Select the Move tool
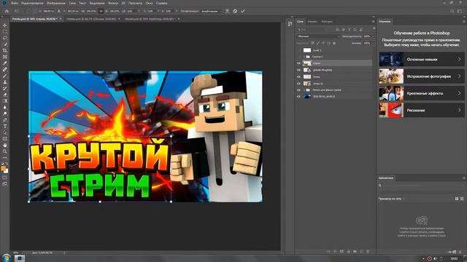The width and height of the screenshot is (467, 262). [5, 25]
